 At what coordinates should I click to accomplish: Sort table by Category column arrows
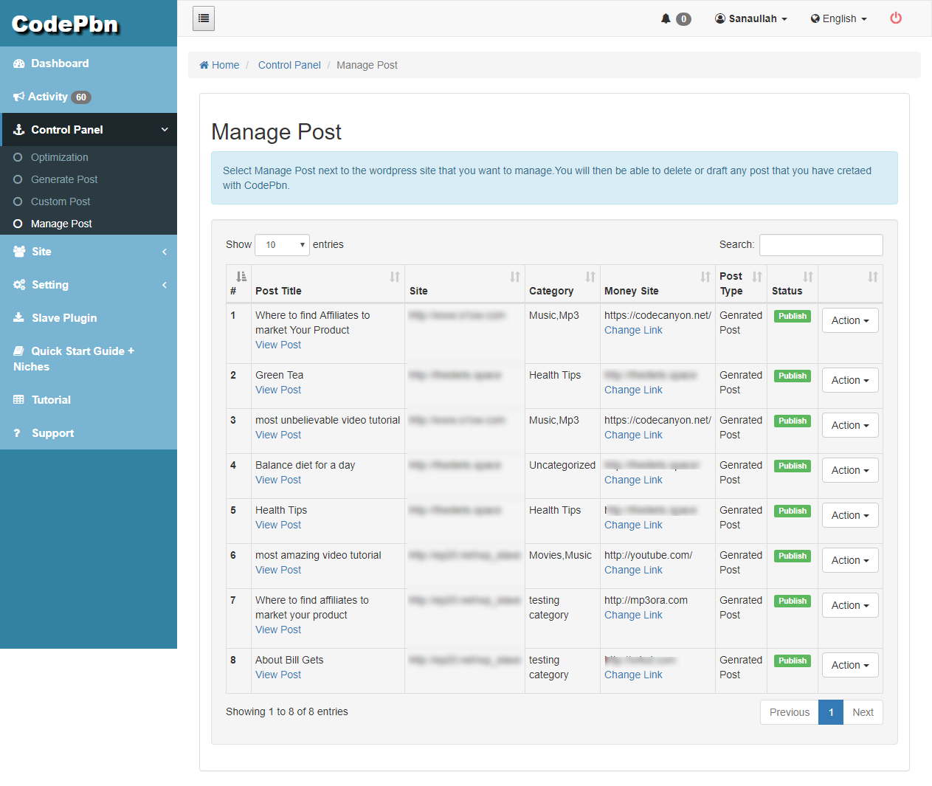click(x=590, y=277)
